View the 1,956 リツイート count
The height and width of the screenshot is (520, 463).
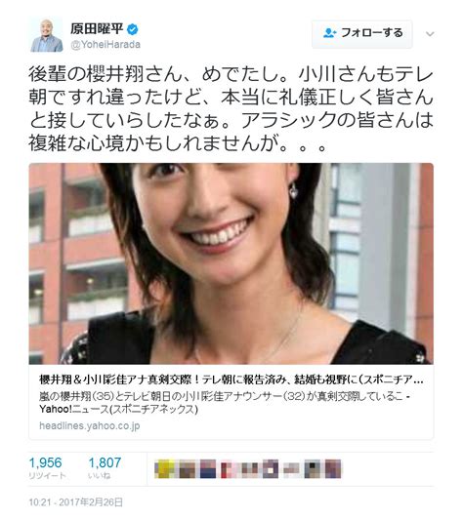47,468
